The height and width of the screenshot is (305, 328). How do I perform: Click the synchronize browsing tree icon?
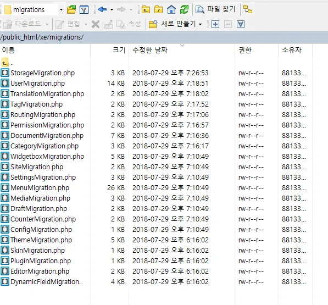pos(248,9)
